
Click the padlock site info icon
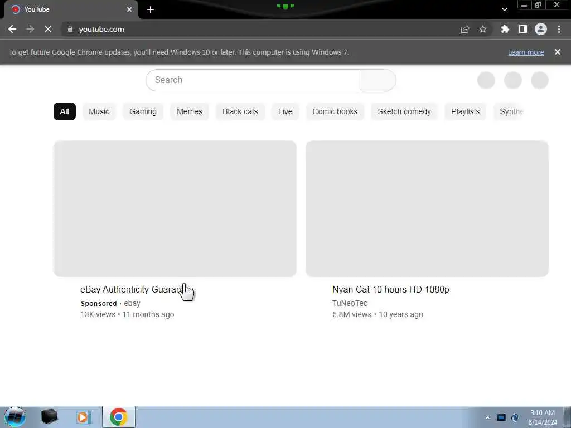pos(70,29)
